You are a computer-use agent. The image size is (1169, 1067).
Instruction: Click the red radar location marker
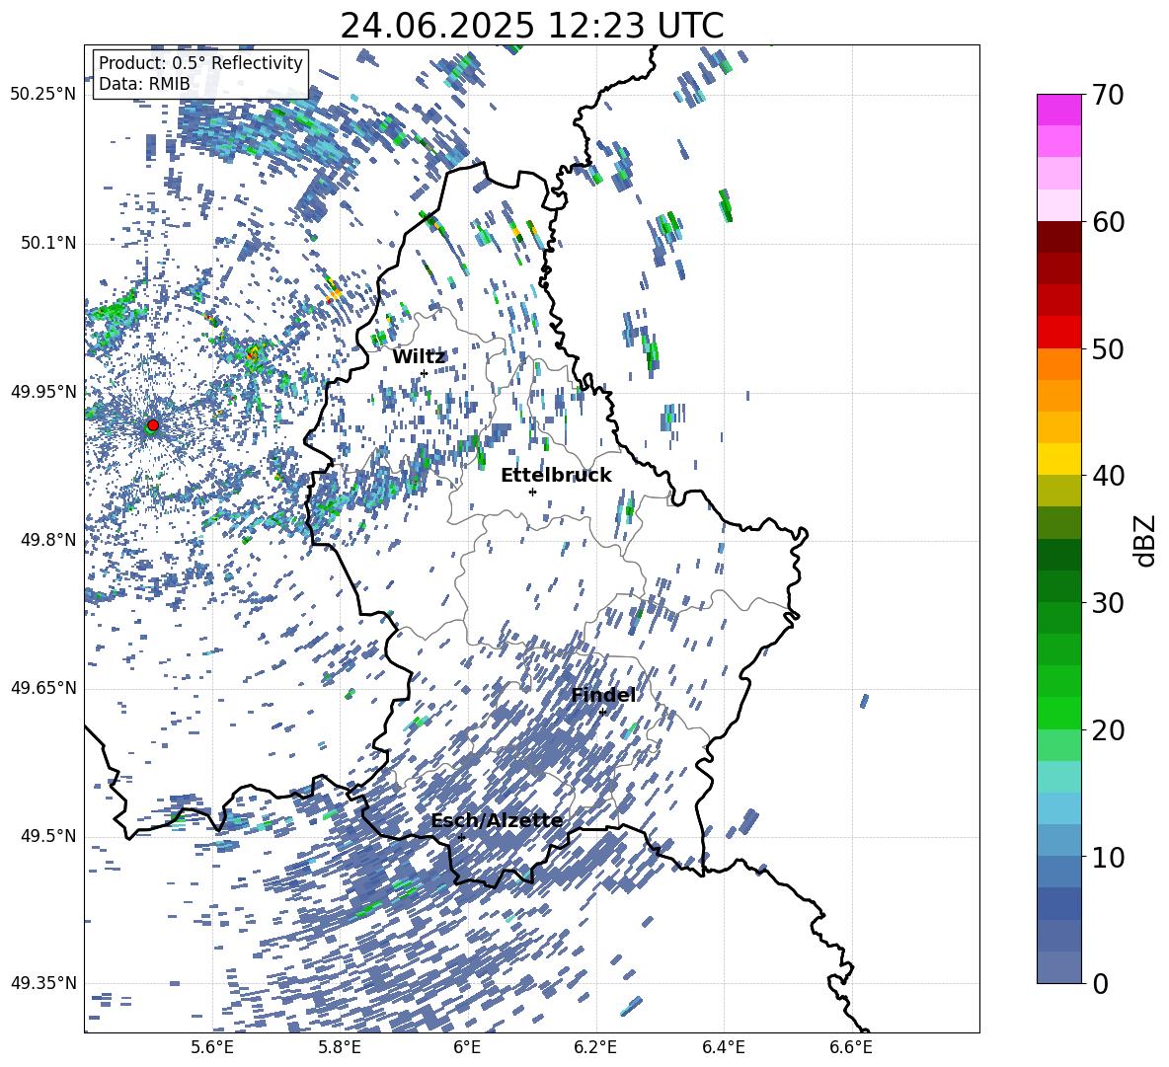153,424
